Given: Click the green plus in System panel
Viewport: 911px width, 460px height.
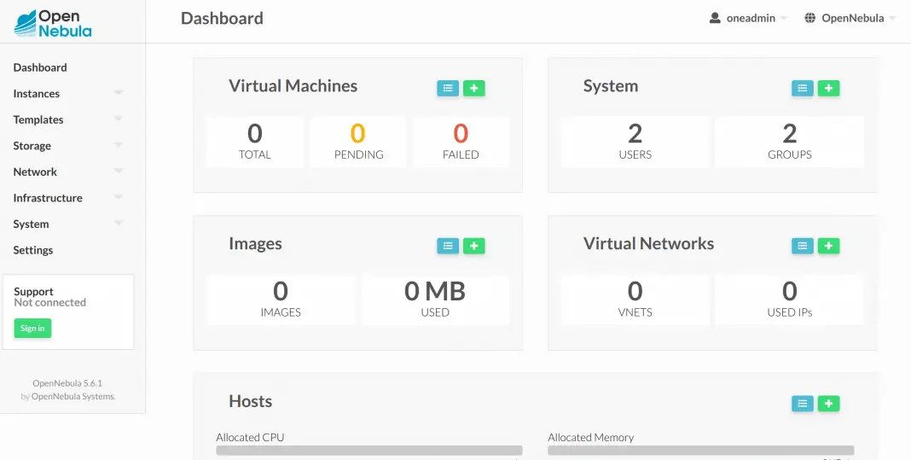Looking at the screenshot, I should [x=828, y=88].
